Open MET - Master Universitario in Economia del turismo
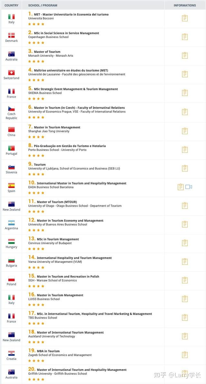The image size is (206, 384). click(71, 15)
